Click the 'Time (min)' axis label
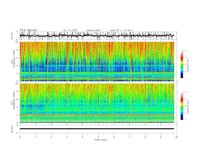The height and width of the screenshot is (154, 199). (x=101, y=140)
